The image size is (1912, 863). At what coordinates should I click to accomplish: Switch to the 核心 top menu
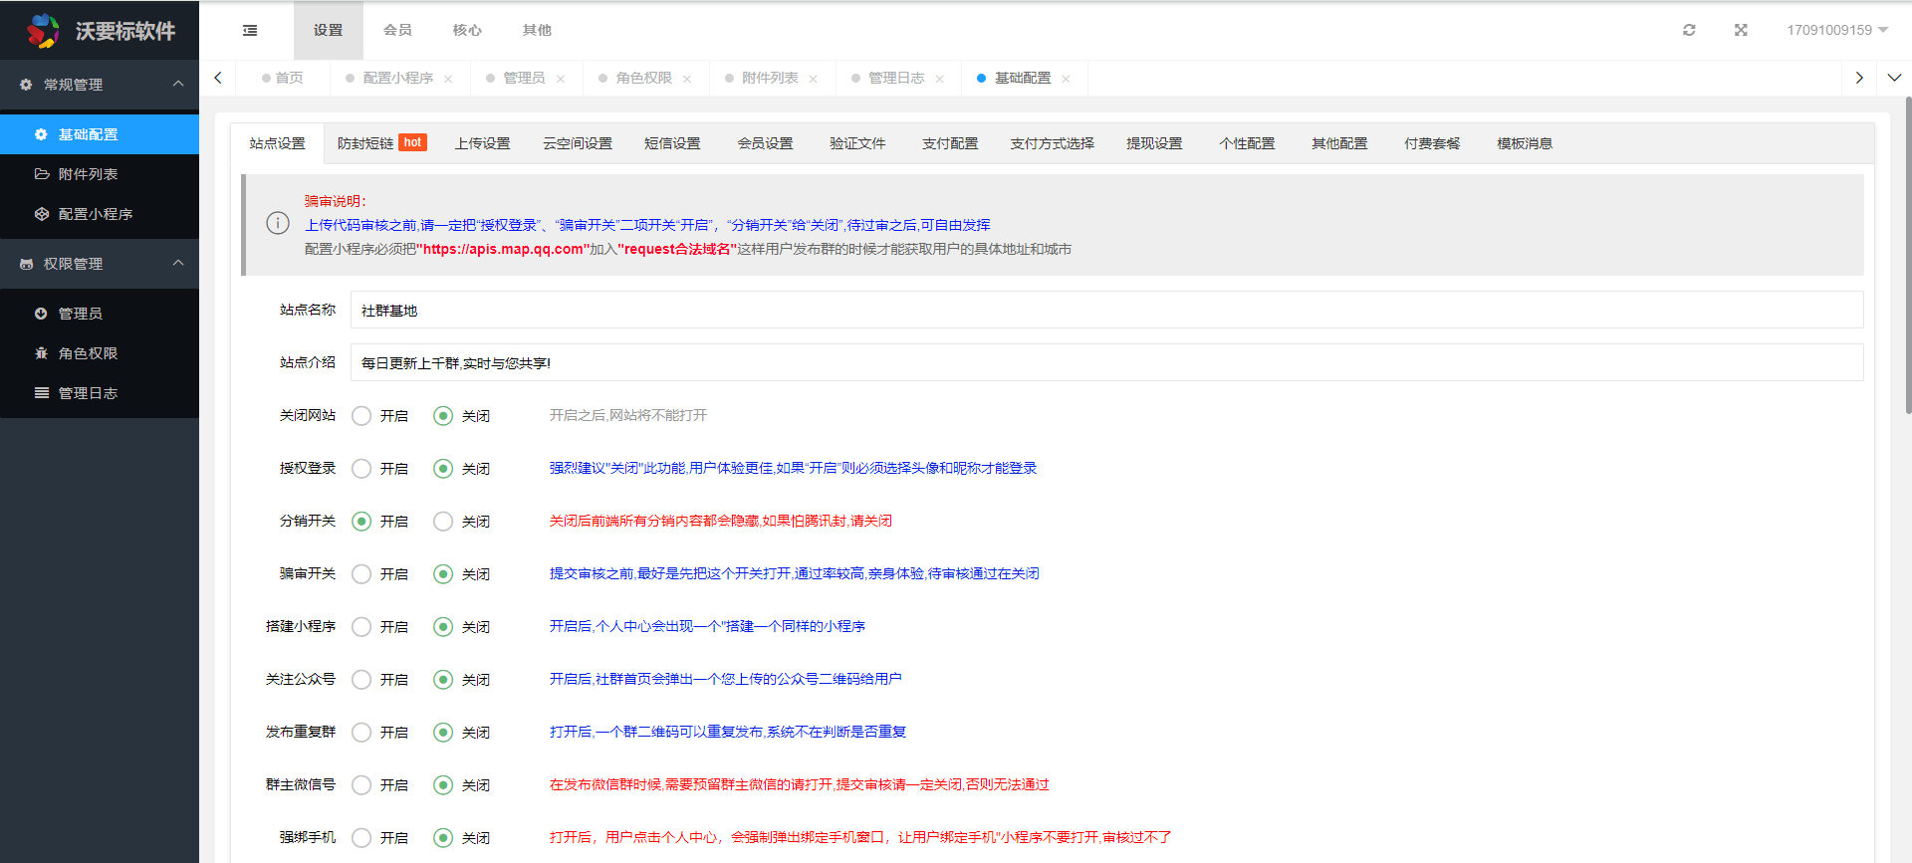(467, 31)
